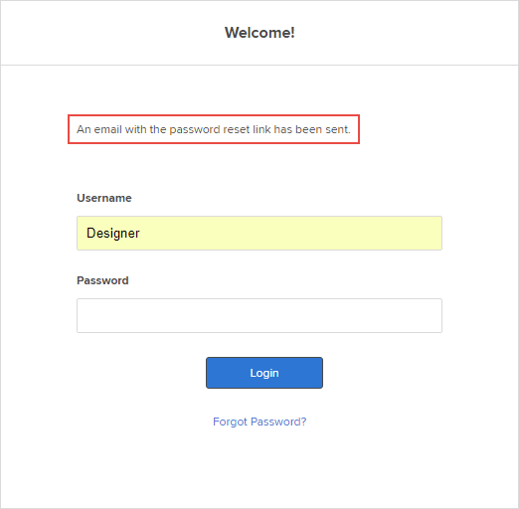The height and width of the screenshot is (509, 519).
Task: Click inside the yellow autofilled username box
Action: pyautogui.click(x=259, y=233)
